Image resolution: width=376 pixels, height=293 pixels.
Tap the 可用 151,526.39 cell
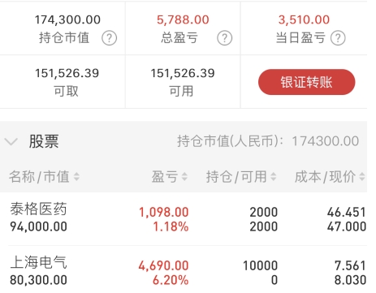[x=183, y=82]
